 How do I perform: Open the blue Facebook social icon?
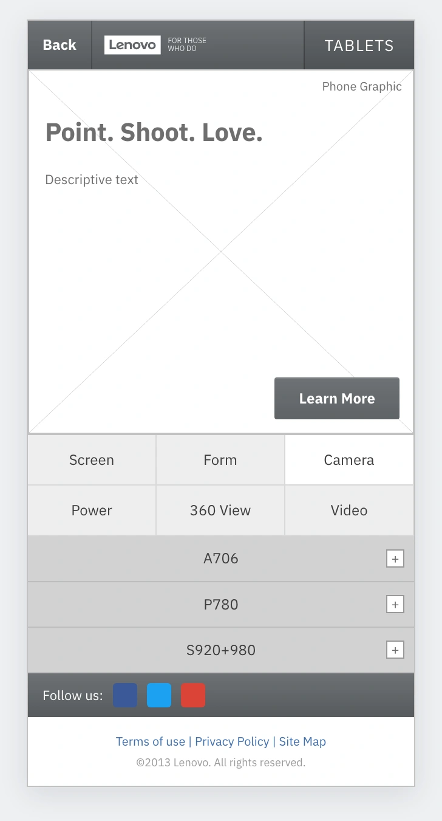(125, 695)
